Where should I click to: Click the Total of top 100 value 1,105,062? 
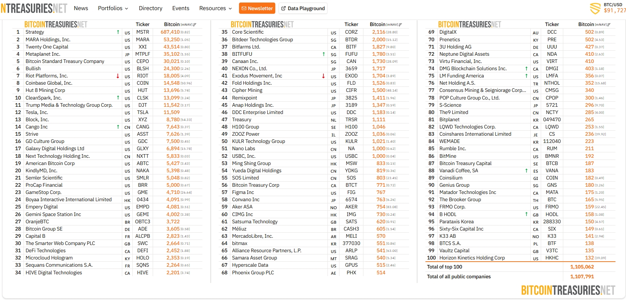[582, 267]
